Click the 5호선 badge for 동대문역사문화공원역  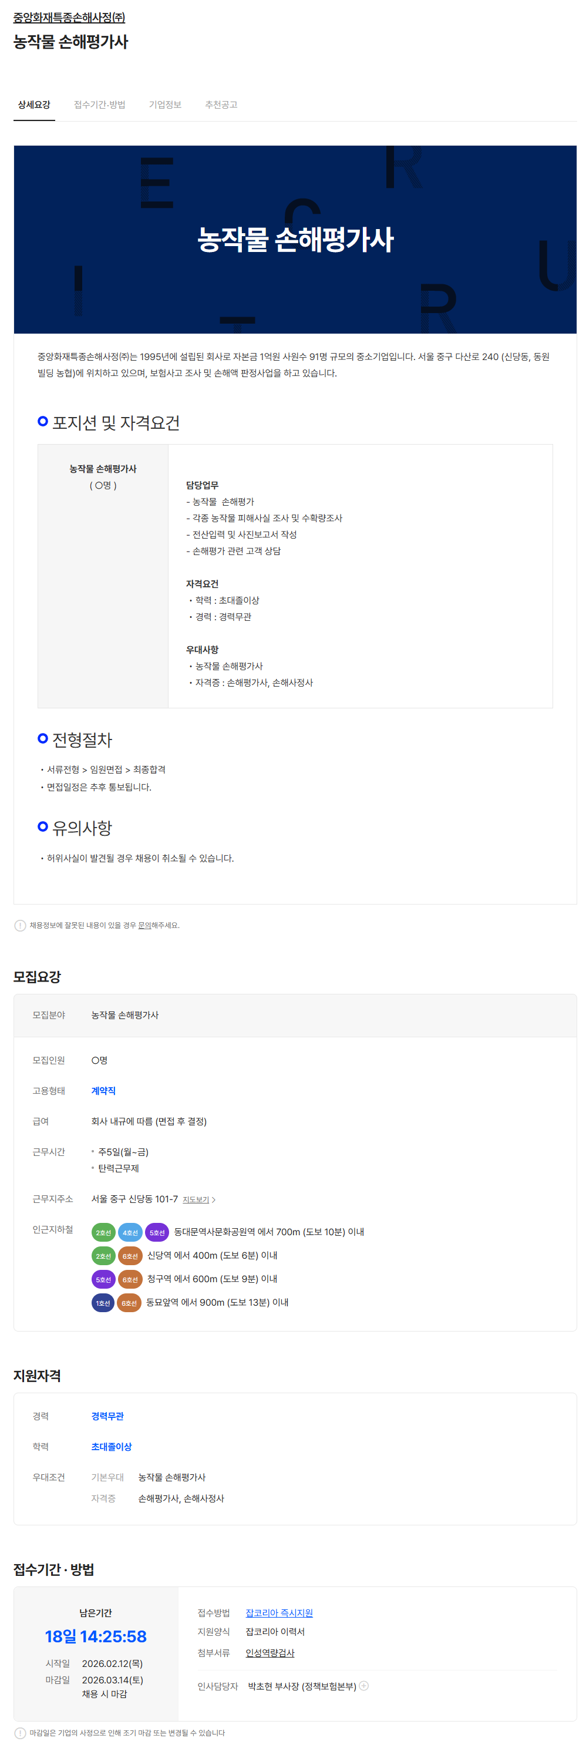[157, 1232]
